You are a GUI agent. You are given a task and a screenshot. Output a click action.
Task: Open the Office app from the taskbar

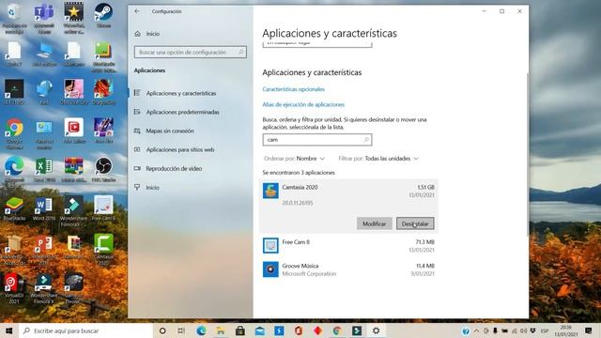click(299, 330)
